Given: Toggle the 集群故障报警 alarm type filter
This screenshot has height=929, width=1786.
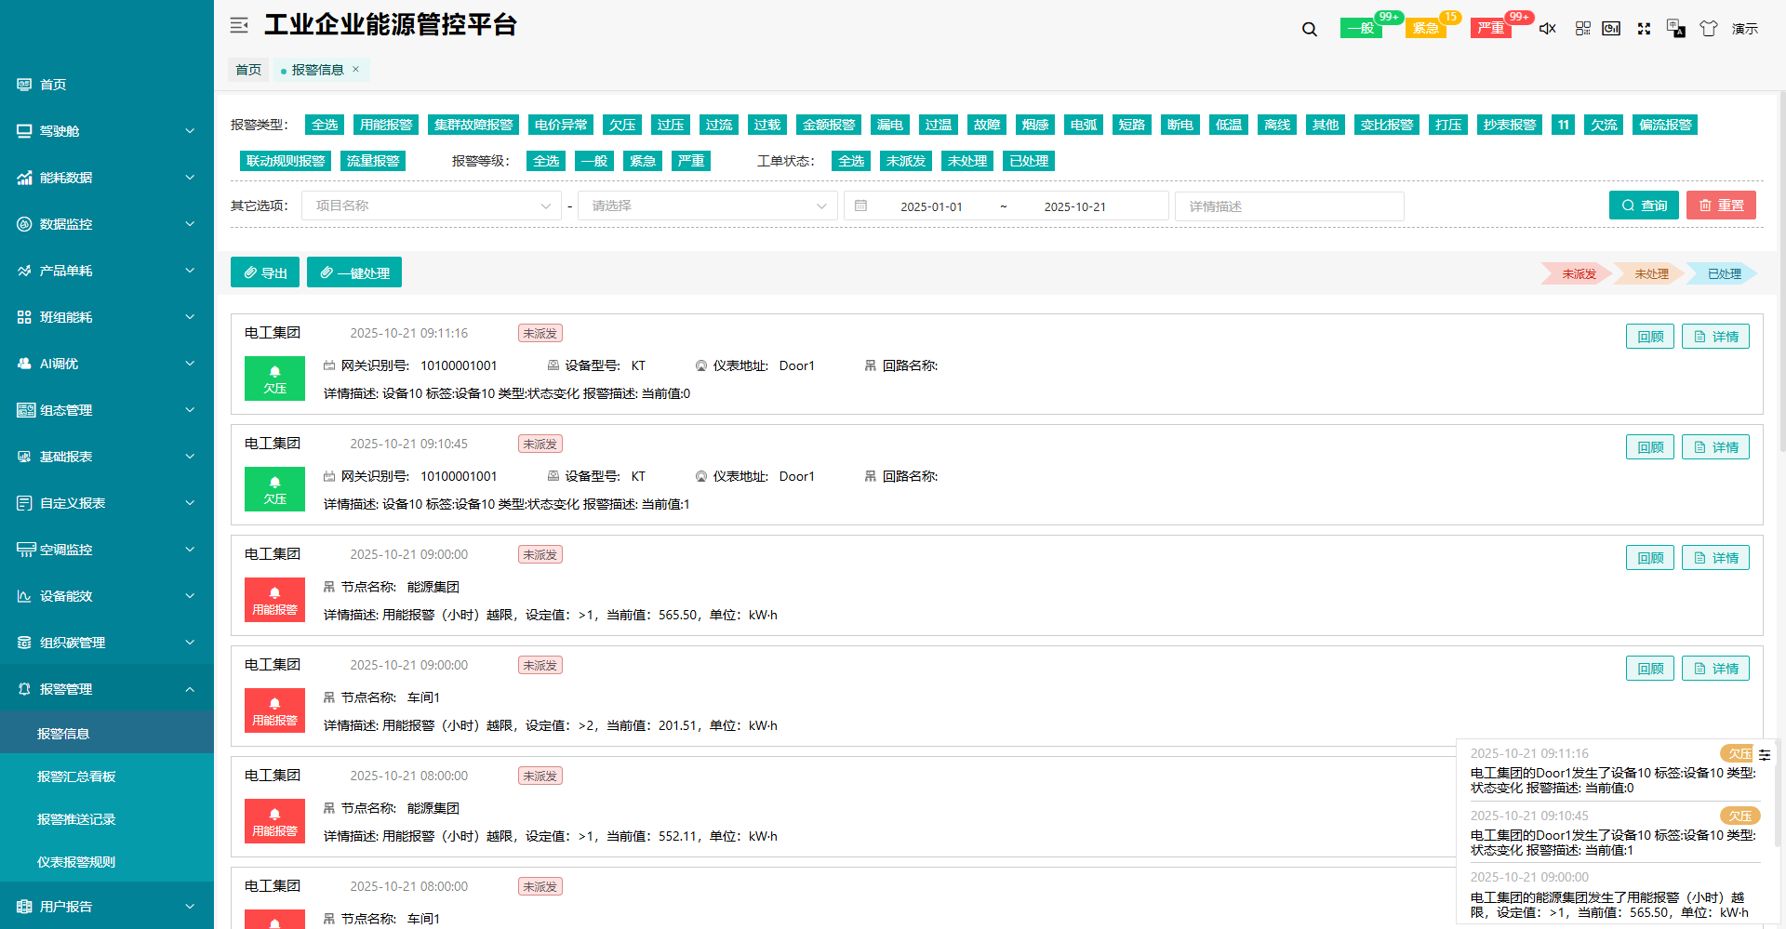Looking at the screenshot, I should (x=473, y=125).
